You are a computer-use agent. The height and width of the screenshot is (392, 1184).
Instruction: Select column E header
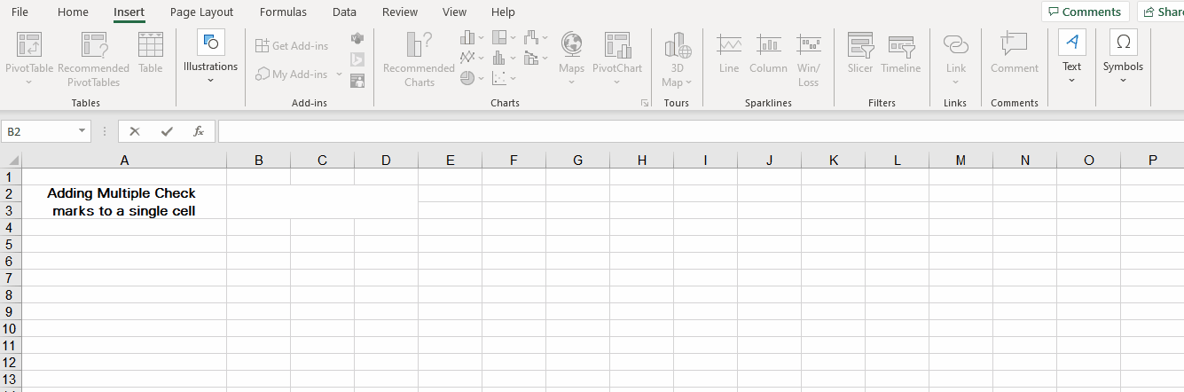click(x=450, y=161)
